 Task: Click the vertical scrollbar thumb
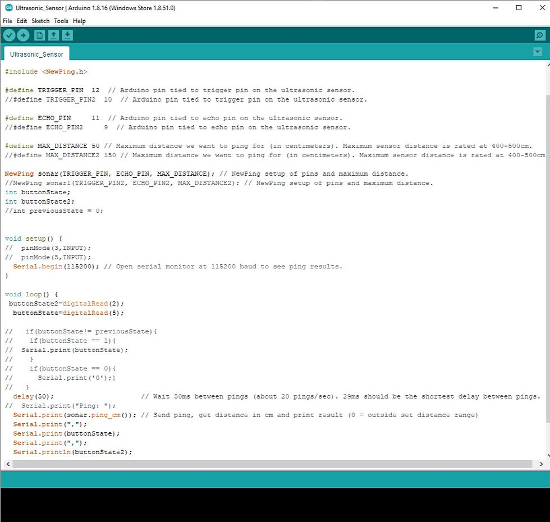548,259
